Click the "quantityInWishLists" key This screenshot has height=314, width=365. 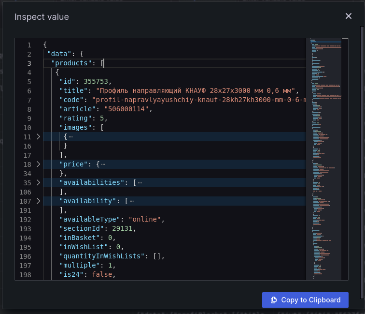[102, 256]
